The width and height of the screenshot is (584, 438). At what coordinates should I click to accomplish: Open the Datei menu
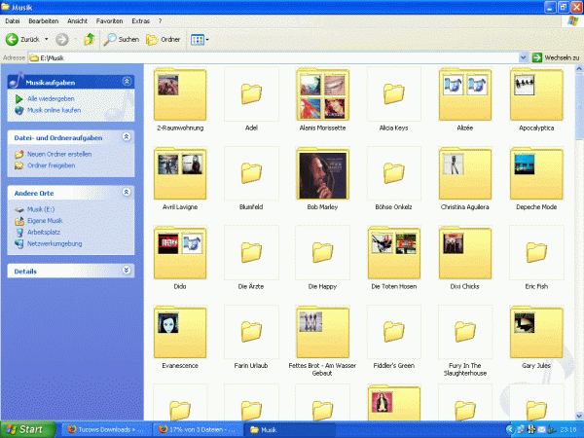13,20
